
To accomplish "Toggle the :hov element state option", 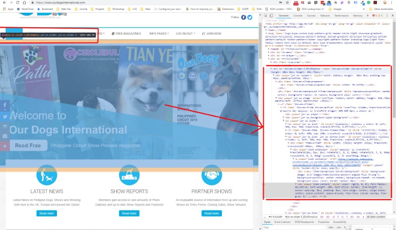I will pos(331,227).
